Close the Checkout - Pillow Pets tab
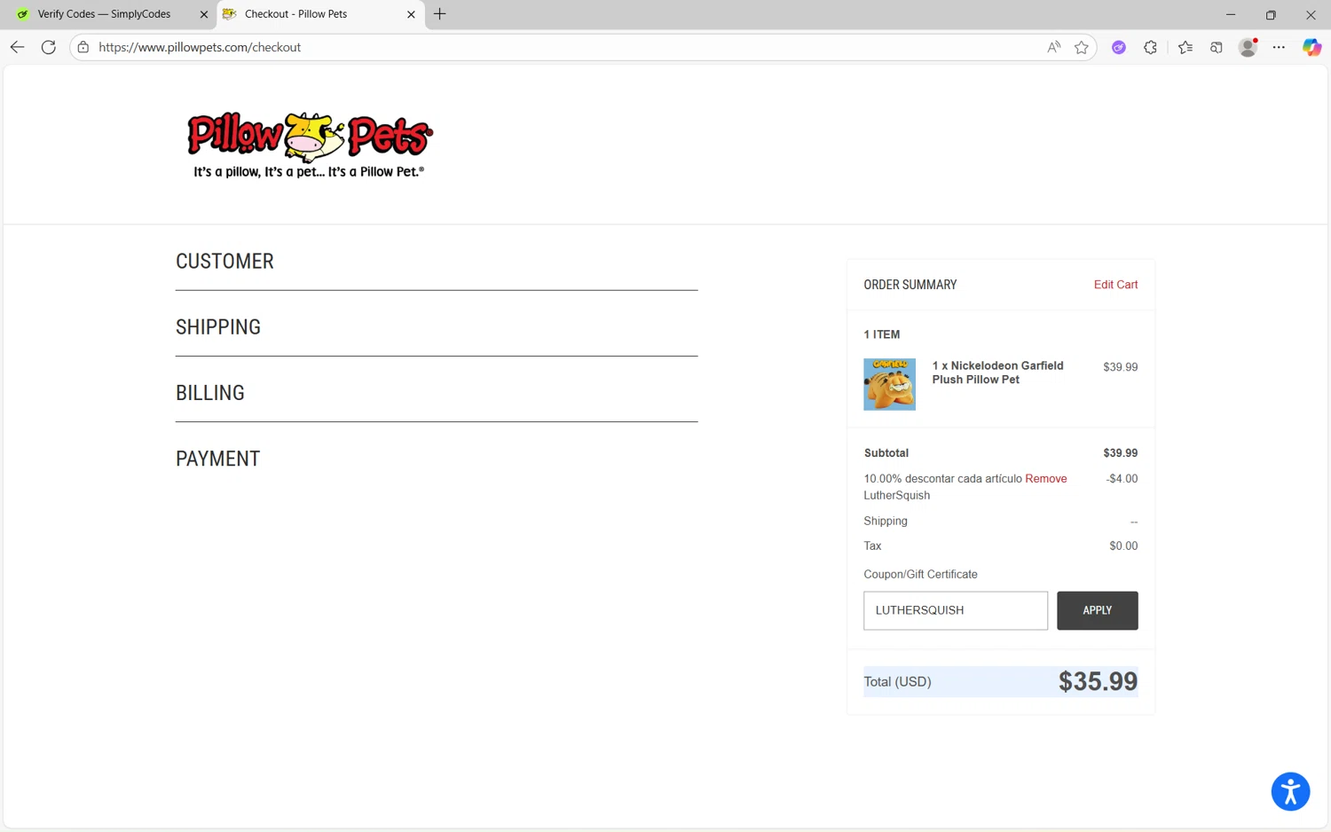Image resolution: width=1331 pixels, height=832 pixels. (x=411, y=14)
